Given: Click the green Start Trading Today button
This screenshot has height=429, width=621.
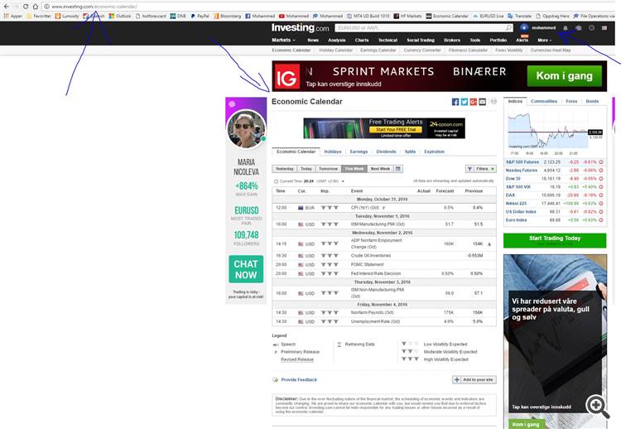Looking at the screenshot, I should (555, 240).
